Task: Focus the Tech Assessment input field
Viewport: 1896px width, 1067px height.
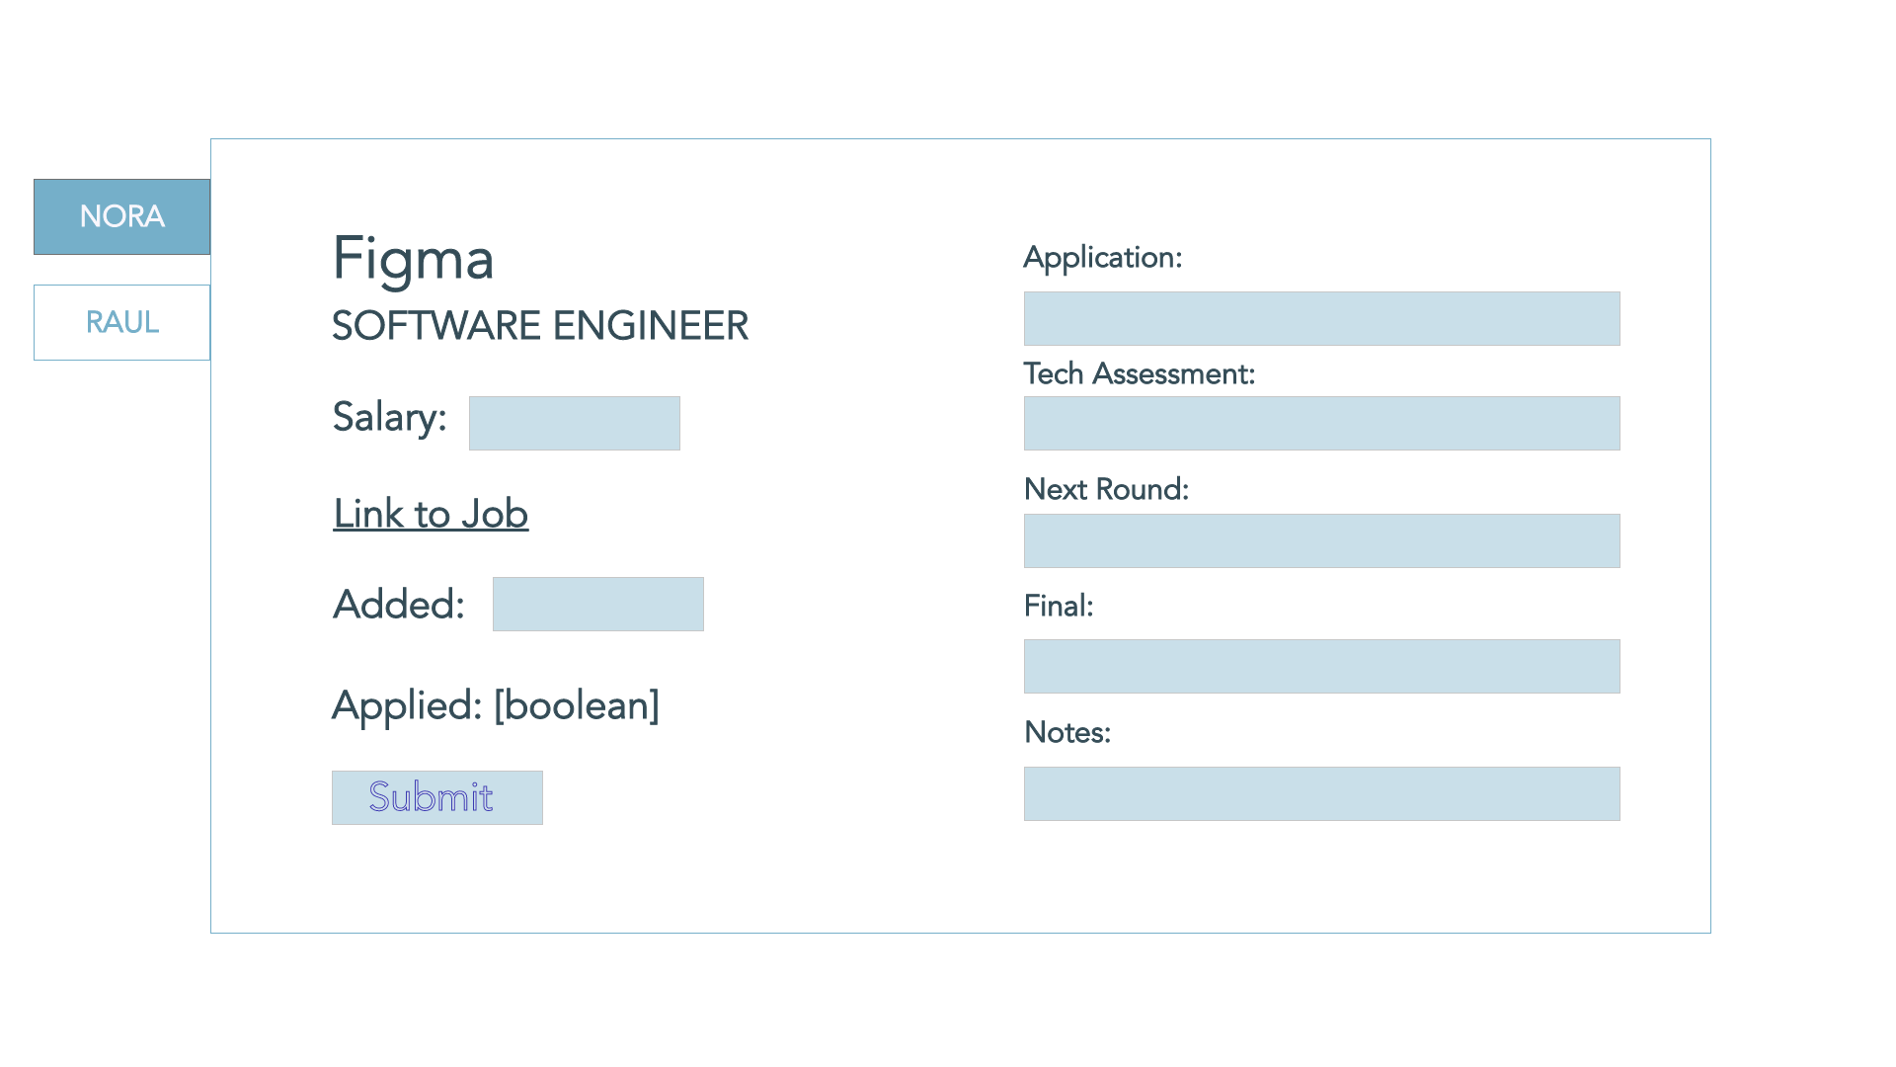Action: [x=1321, y=423]
